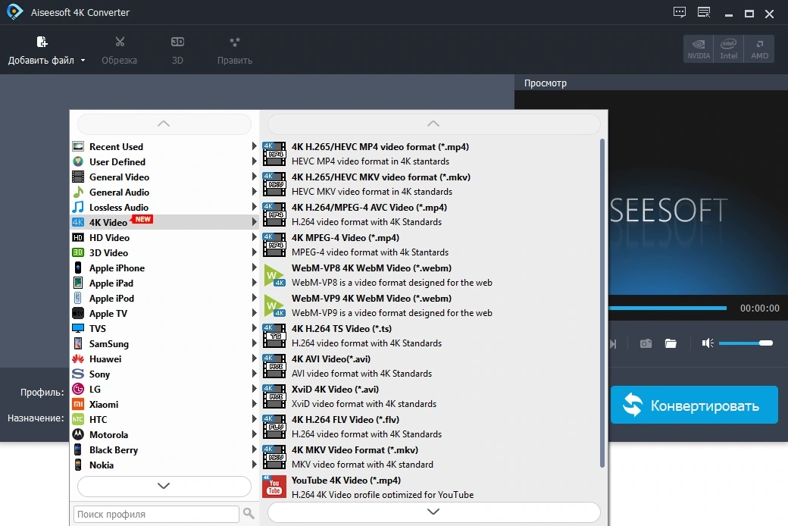
Task: Toggle AMD hardware acceleration
Action: [759, 49]
